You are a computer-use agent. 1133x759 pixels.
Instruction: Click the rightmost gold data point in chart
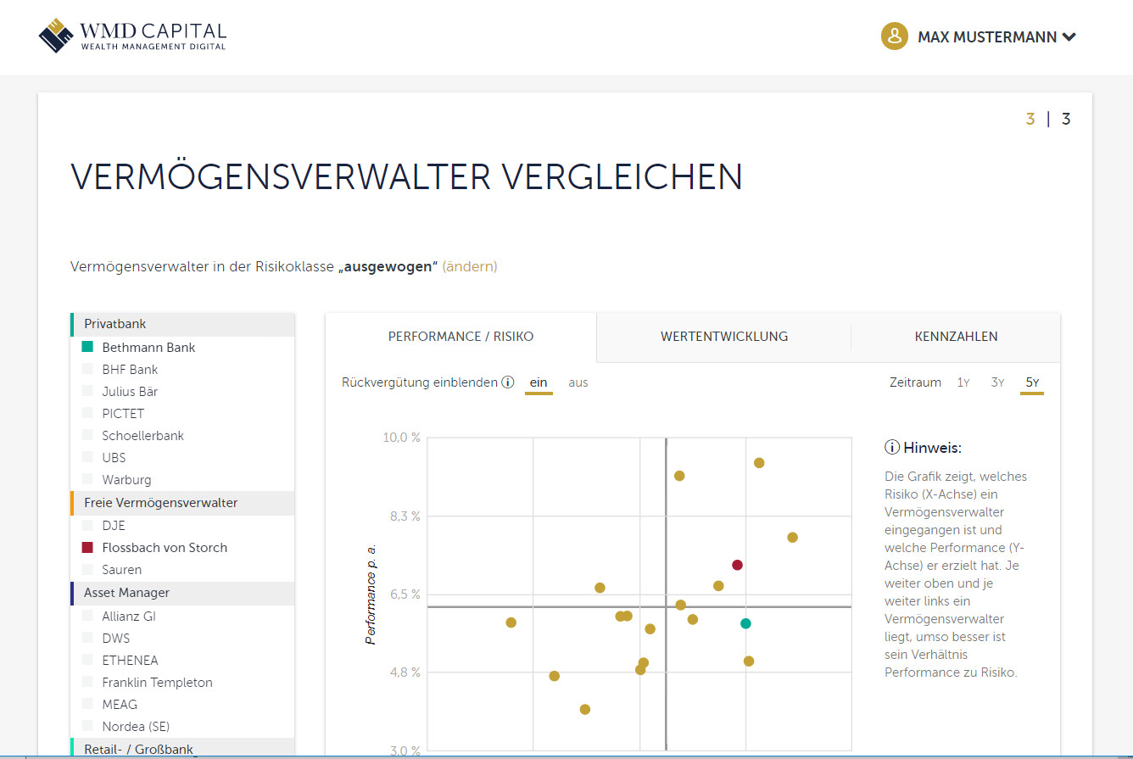792,538
